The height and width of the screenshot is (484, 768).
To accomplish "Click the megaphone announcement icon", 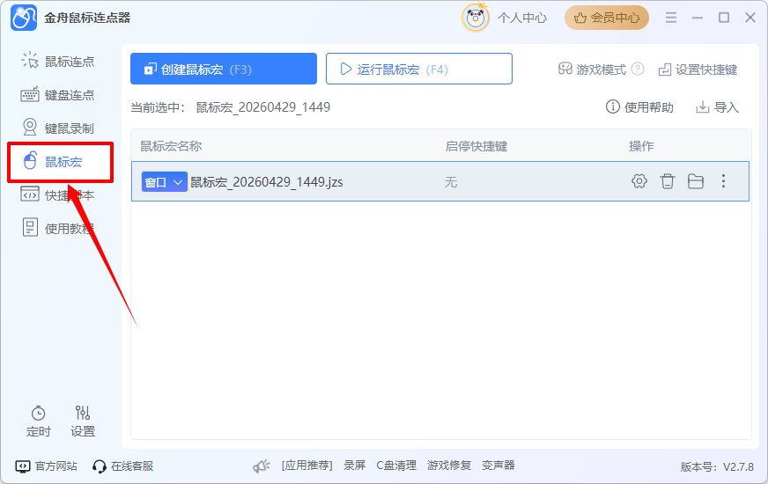I will tap(262, 466).
